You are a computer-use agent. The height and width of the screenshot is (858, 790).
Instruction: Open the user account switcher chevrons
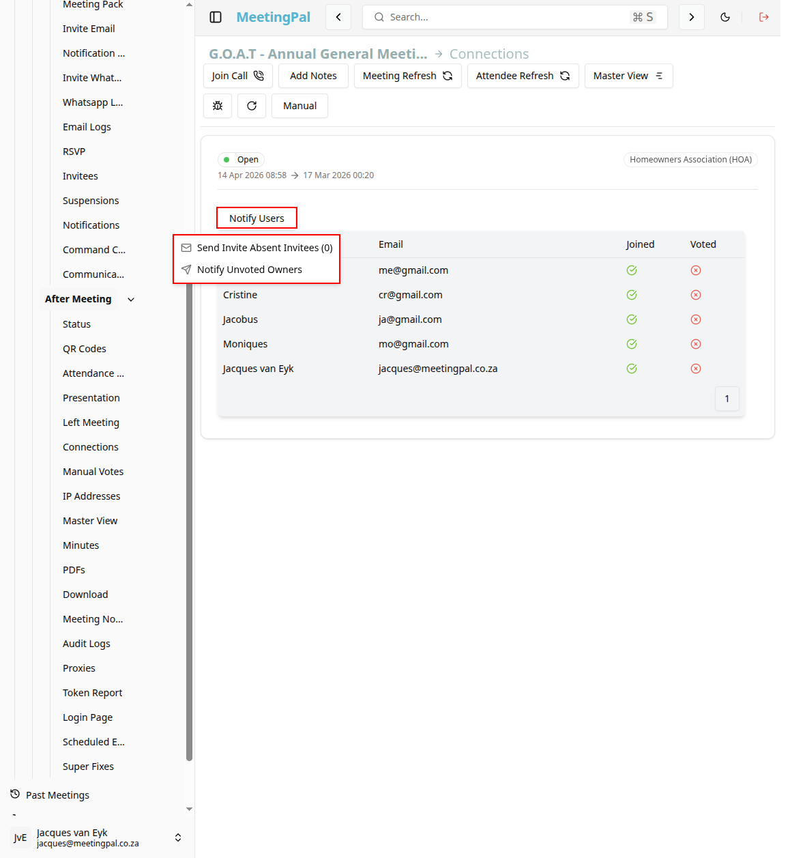178,838
